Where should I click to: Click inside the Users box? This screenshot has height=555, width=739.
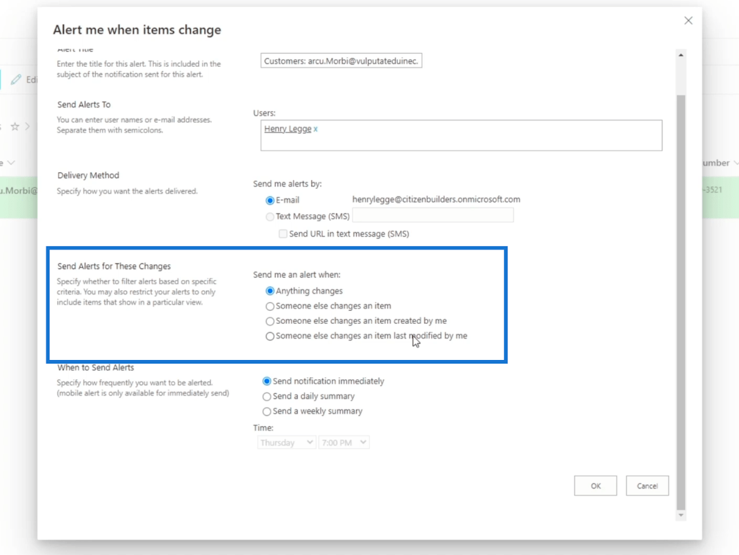(x=461, y=135)
